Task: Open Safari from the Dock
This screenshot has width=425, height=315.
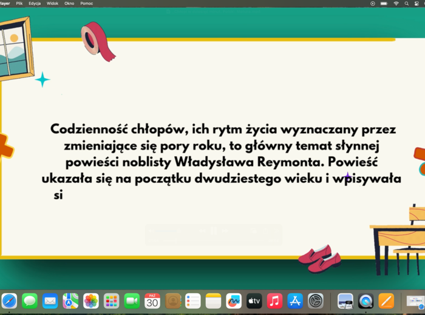Action: pyautogui.click(x=9, y=300)
